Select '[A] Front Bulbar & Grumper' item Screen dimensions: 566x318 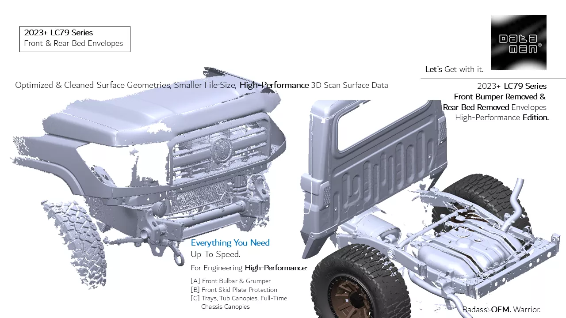(x=230, y=281)
